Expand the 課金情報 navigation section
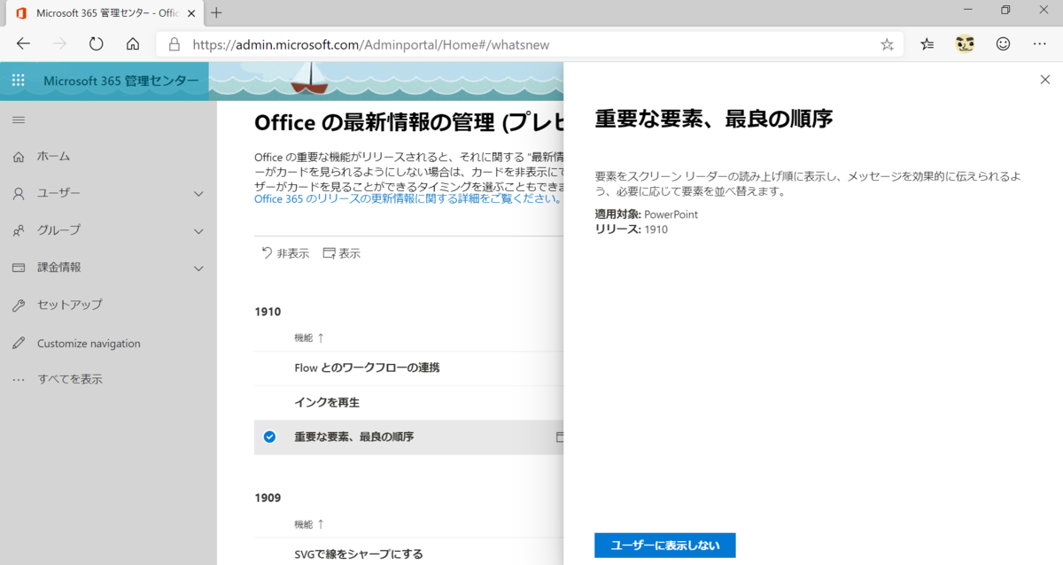This screenshot has width=1063, height=565. click(x=198, y=267)
